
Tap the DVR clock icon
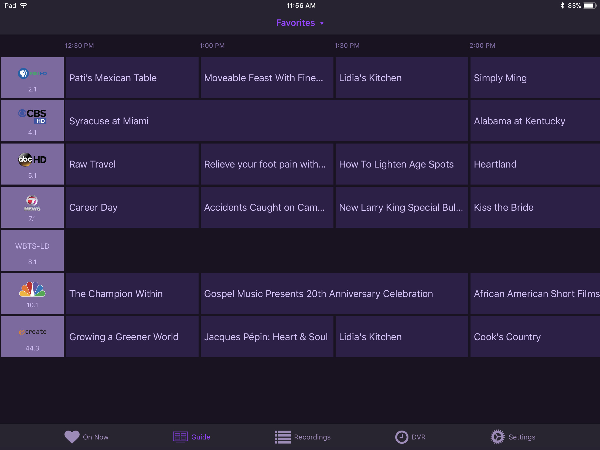tap(401, 437)
